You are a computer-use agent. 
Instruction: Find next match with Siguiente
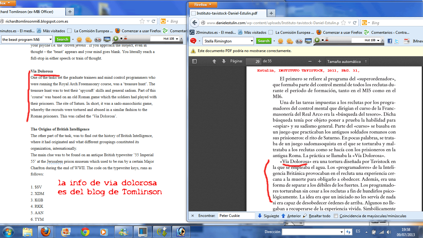pyautogui.click(x=268, y=216)
